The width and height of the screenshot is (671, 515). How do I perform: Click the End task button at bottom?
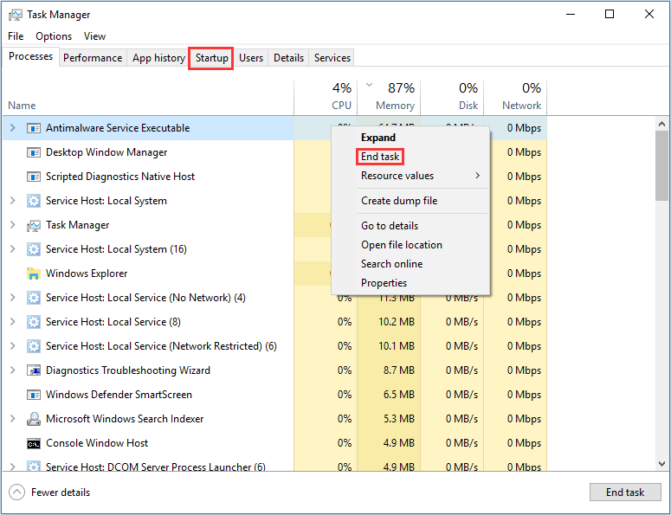click(x=625, y=492)
